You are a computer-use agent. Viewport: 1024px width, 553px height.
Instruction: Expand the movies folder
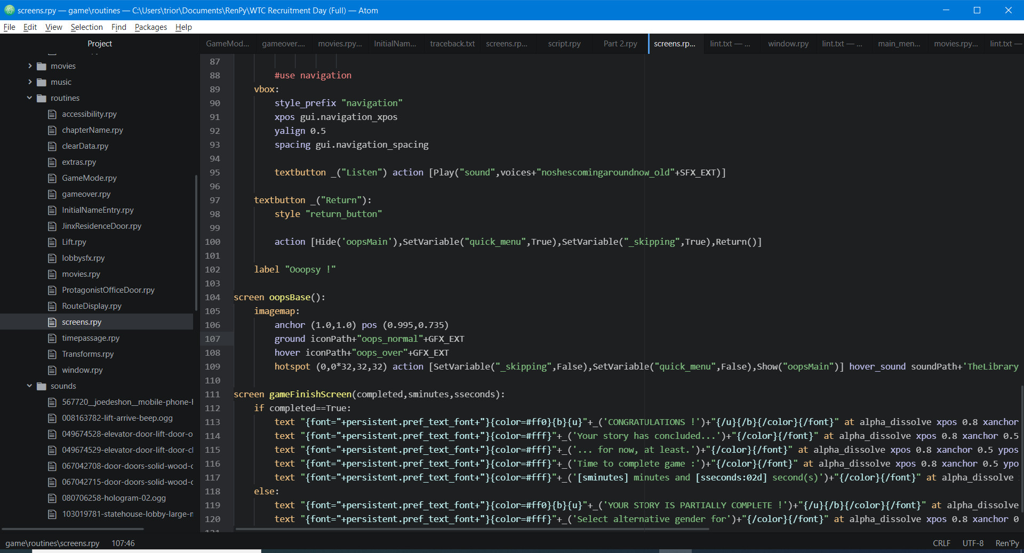29,66
